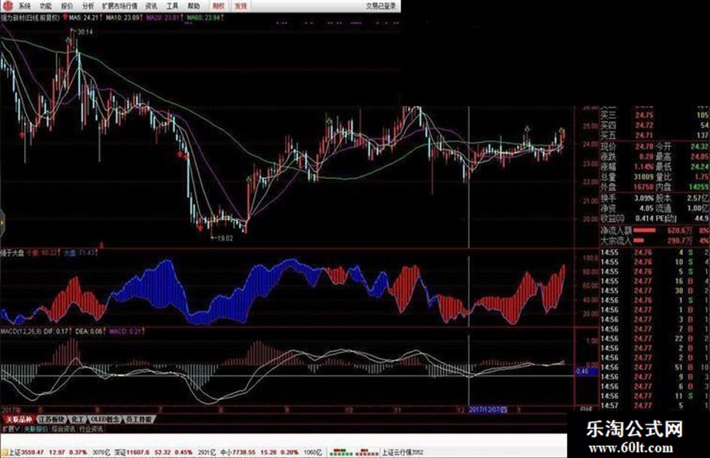Click the first red-green market breadth indicator
710x458 pixels.
[341, 453]
